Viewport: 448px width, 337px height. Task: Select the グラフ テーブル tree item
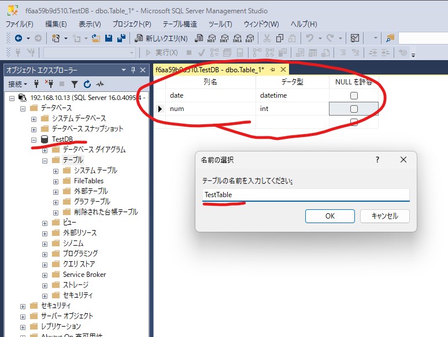(x=92, y=201)
